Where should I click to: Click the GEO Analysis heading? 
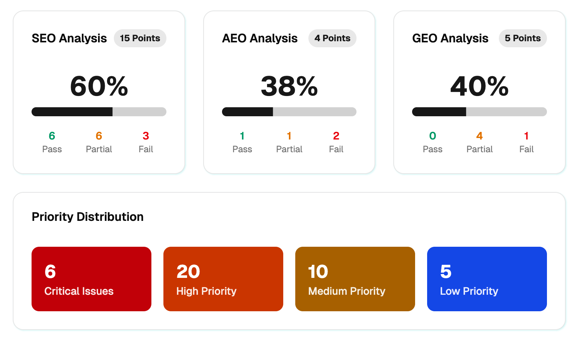[x=450, y=38]
